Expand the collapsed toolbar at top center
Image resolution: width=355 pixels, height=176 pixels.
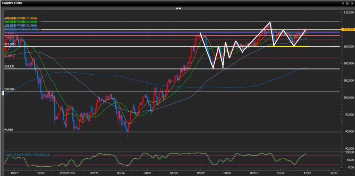click(x=179, y=8)
